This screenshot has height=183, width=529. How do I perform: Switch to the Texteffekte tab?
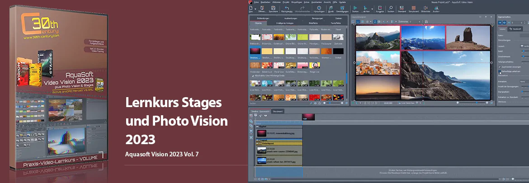pyautogui.click(x=335, y=23)
